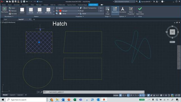Screen dimensions: 181x102
Task: Expand the Origin panel
Action: pos(107,16)
